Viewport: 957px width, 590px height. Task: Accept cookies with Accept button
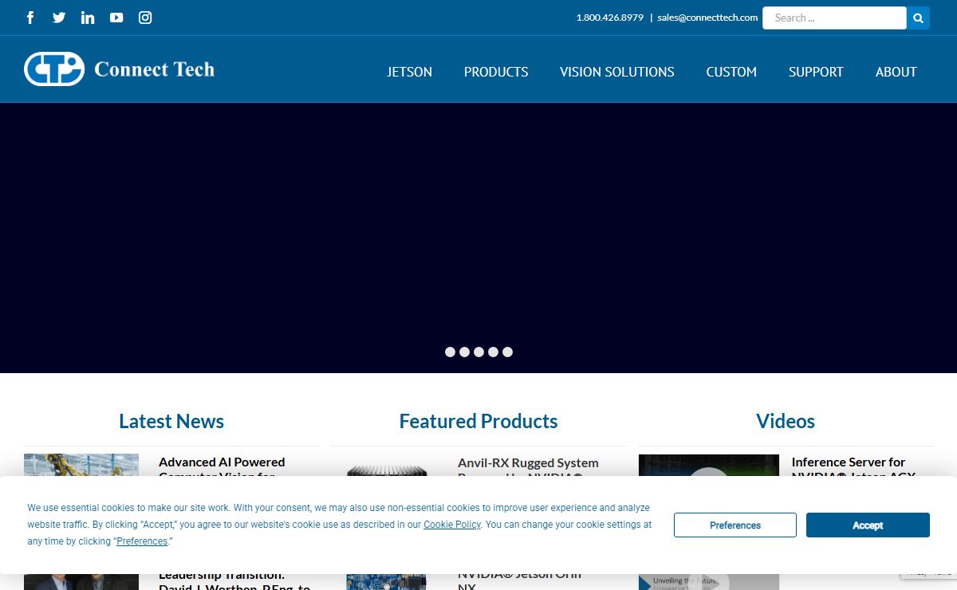tap(868, 525)
